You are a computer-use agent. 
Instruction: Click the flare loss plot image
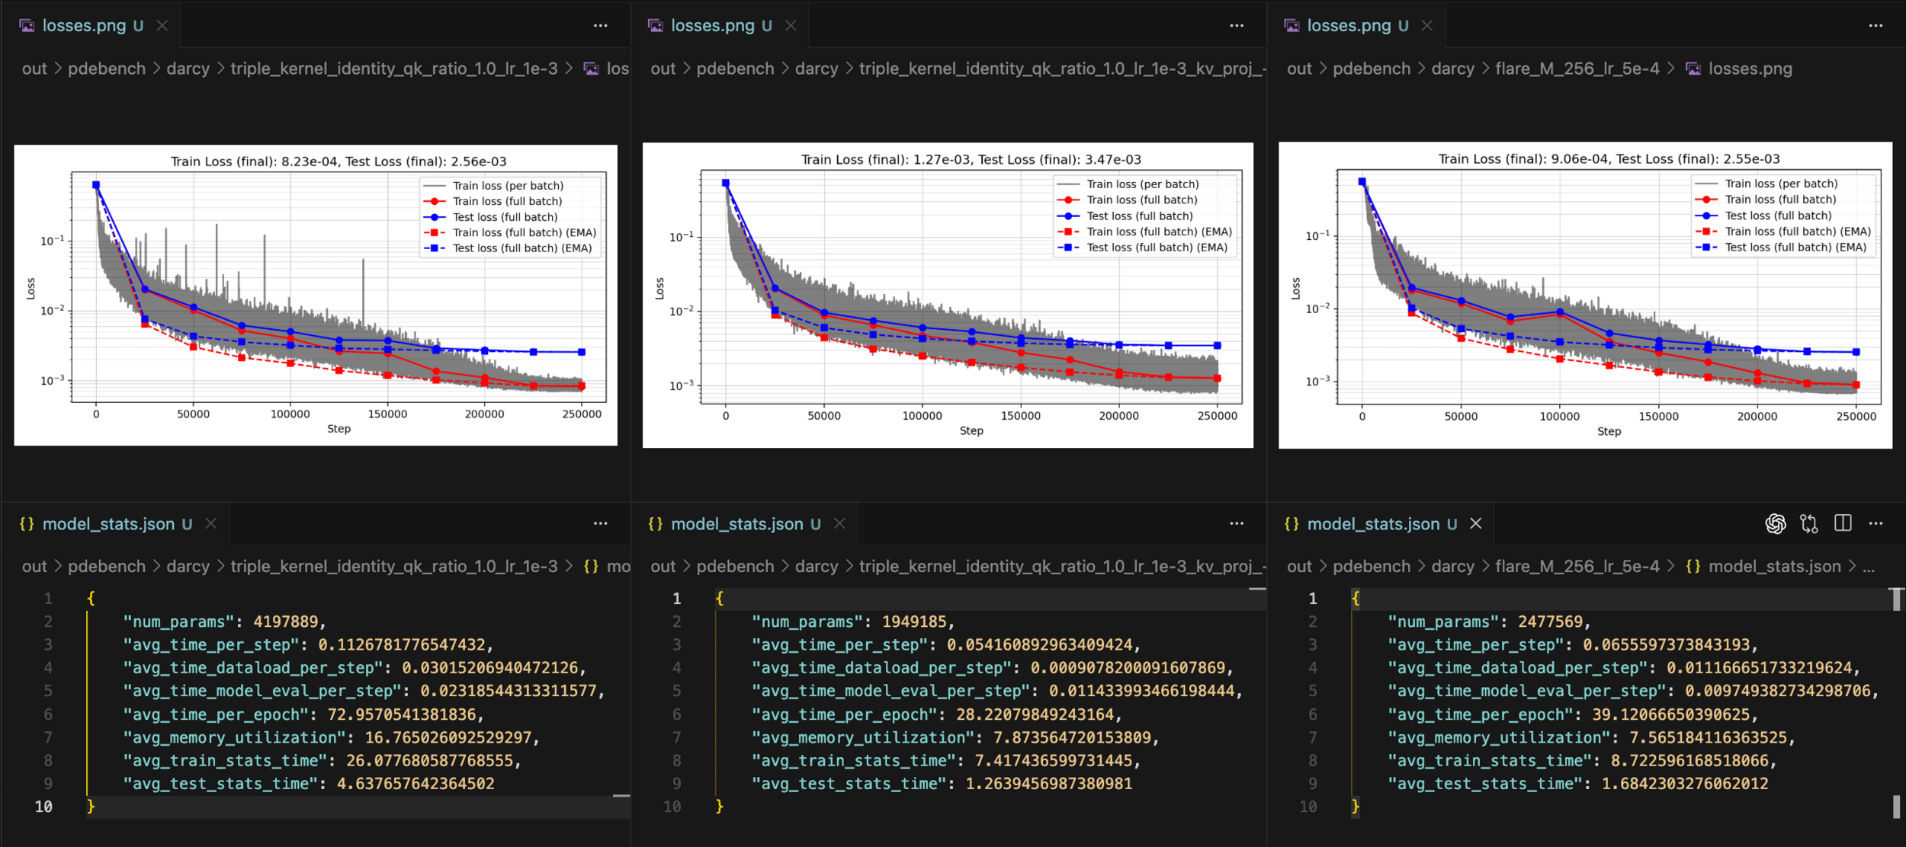coord(1584,296)
